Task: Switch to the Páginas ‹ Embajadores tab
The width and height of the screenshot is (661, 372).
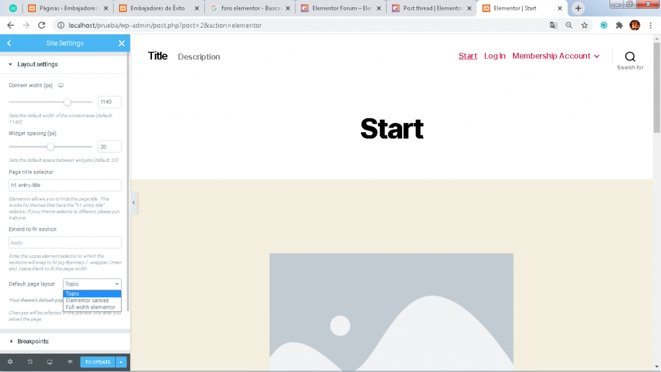Action: [67, 9]
